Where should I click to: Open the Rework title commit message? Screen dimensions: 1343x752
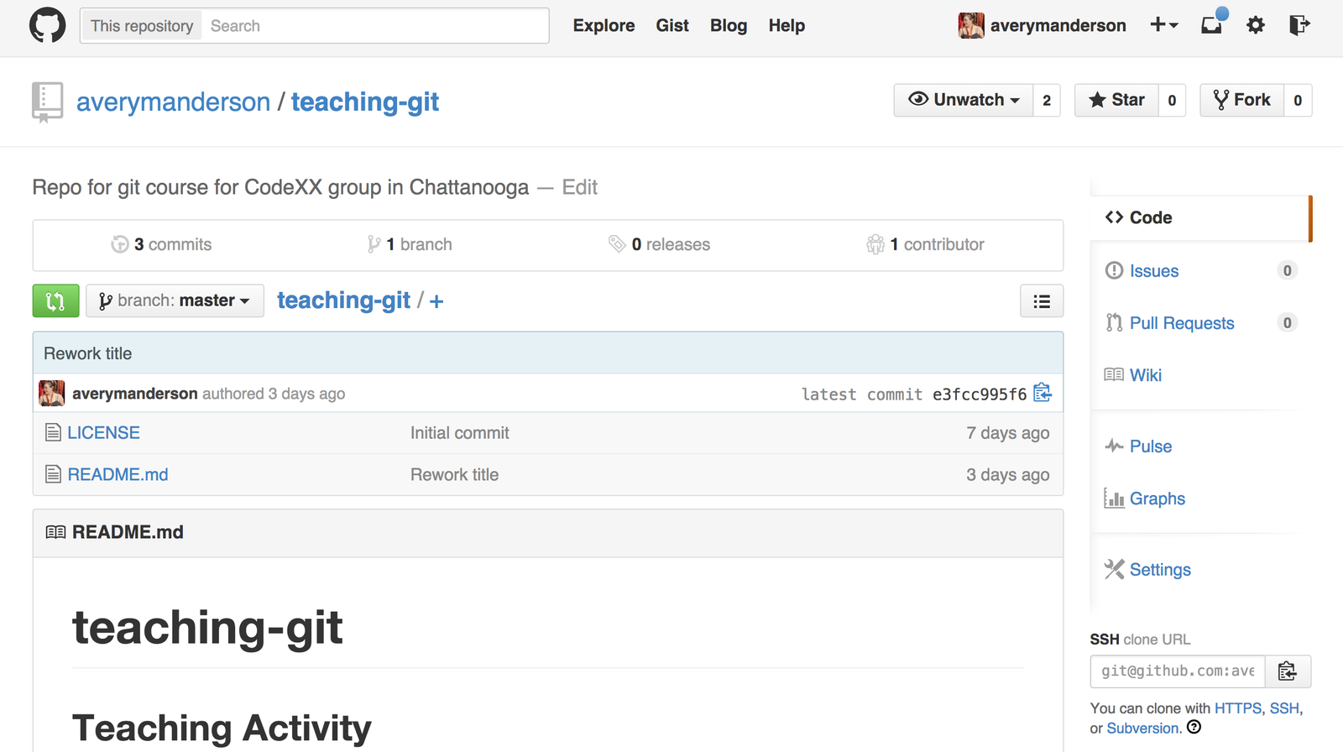(x=87, y=353)
